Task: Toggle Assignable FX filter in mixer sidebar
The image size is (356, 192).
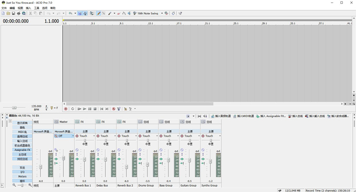Action: point(22,150)
